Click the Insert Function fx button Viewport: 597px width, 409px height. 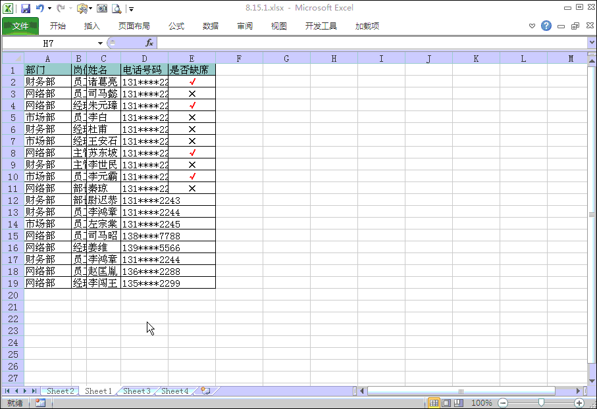pos(149,43)
